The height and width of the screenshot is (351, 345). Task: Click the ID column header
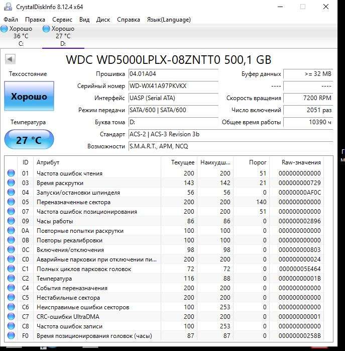pos(25,162)
